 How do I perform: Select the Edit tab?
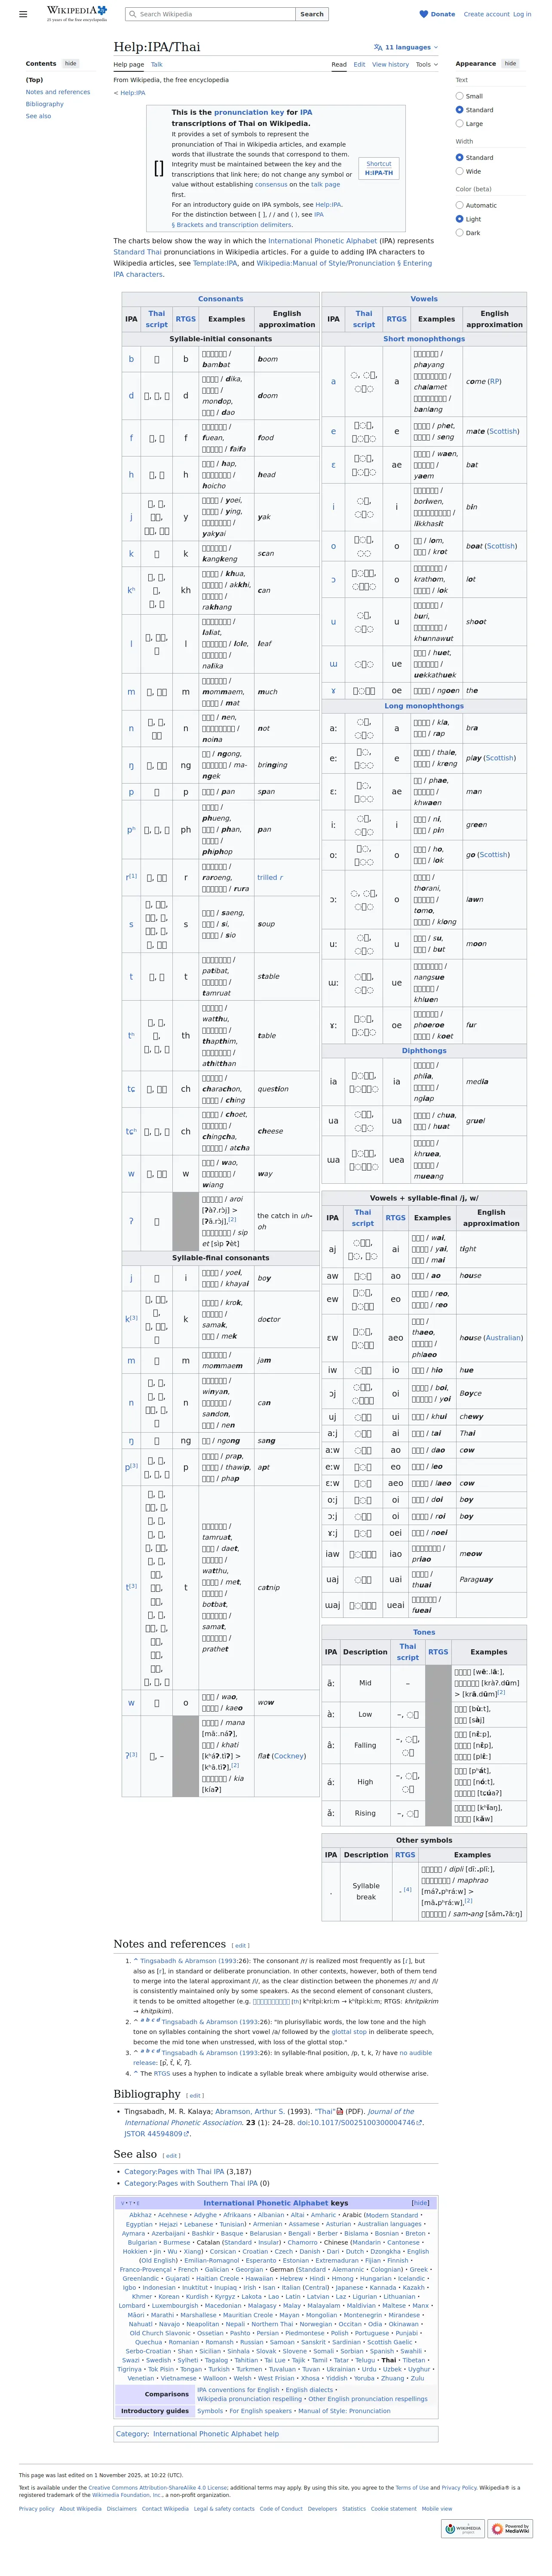(359, 64)
